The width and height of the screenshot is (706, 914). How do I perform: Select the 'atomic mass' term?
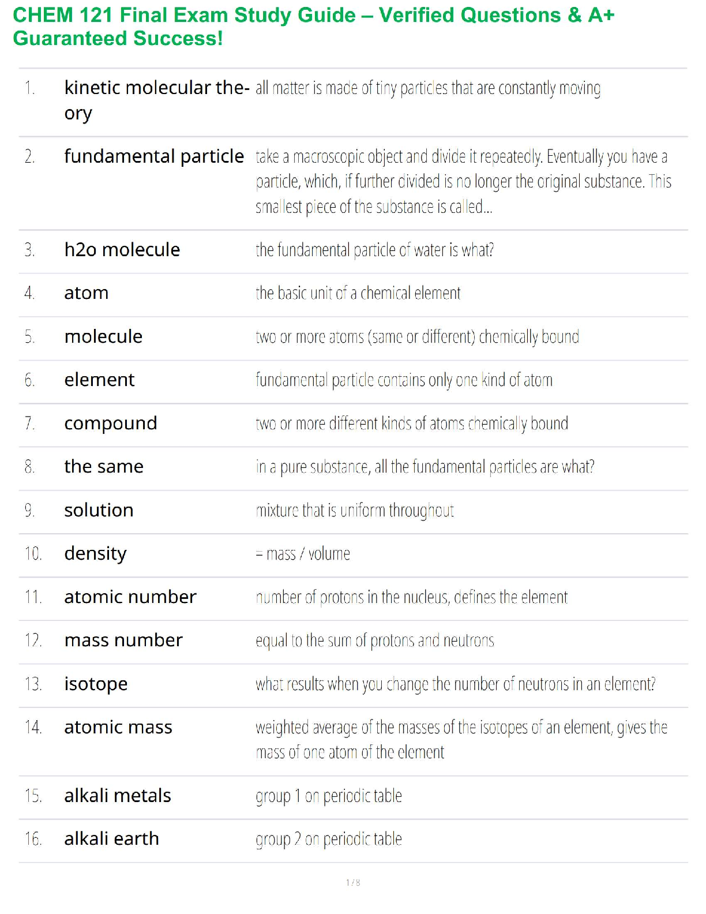coord(118,728)
